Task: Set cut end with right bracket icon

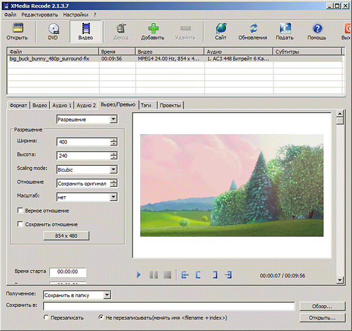Action: 215,275
